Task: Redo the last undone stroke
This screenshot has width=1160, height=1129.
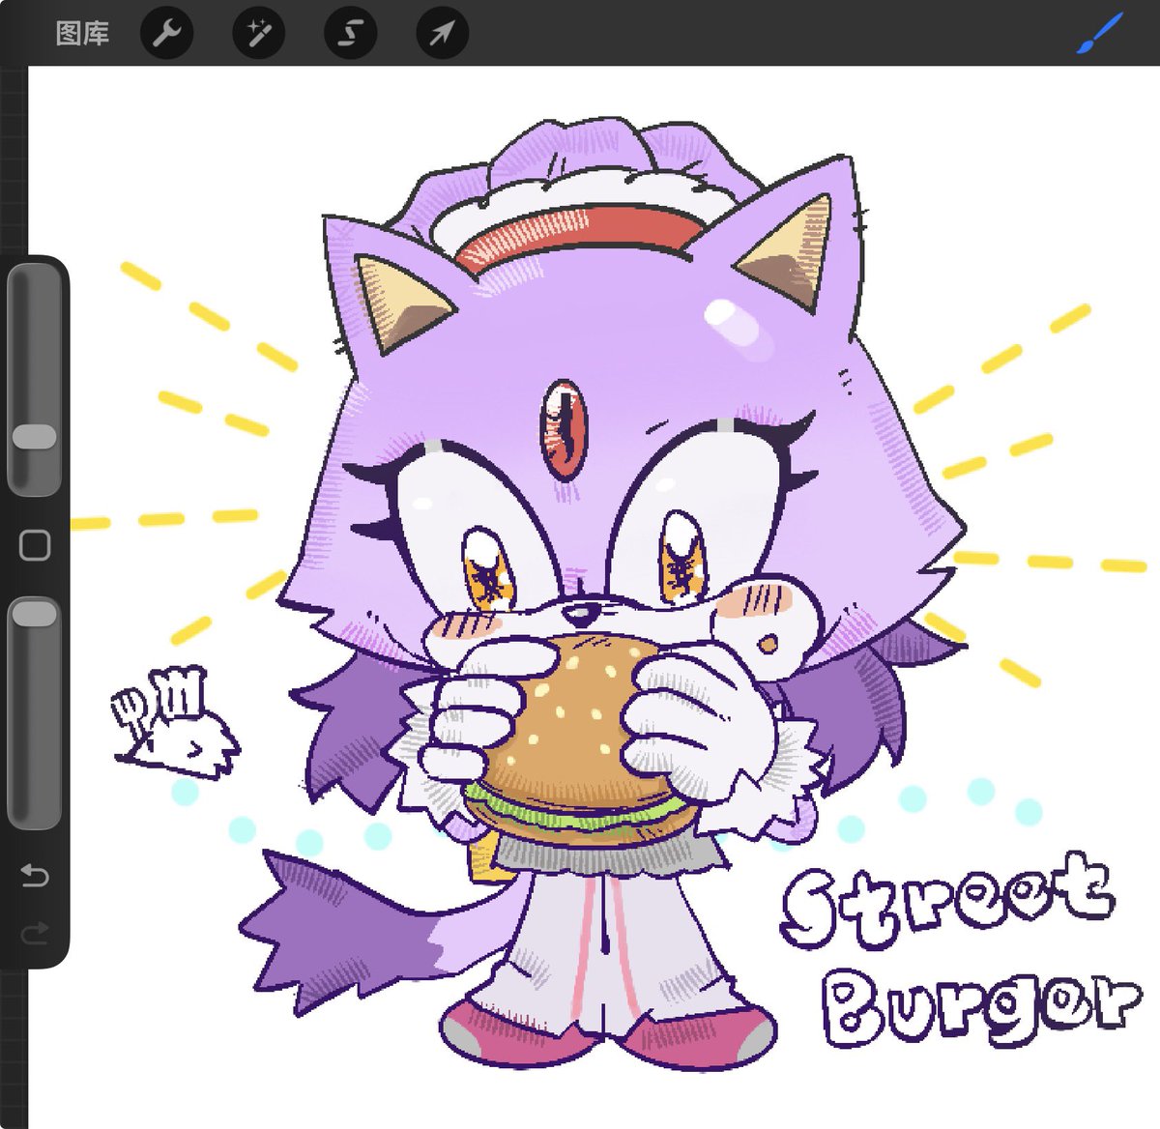Action: [x=35, y=933]
